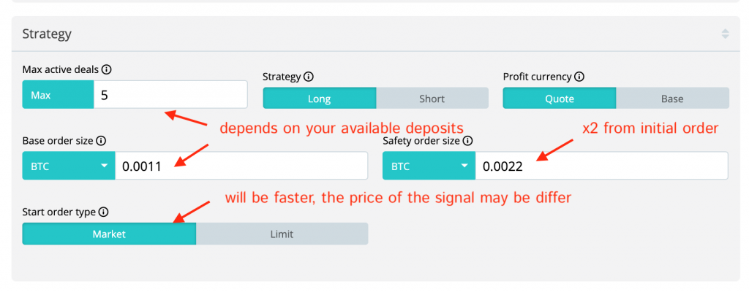Image resolution: width=749 pixels, height=292 pixels.
Task: Switch strategy to Short
Action: pos(432,99)
